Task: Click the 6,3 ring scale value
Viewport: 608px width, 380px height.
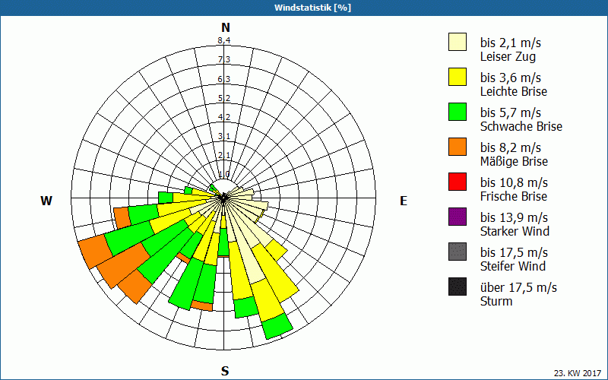Action: click(224, 79)
